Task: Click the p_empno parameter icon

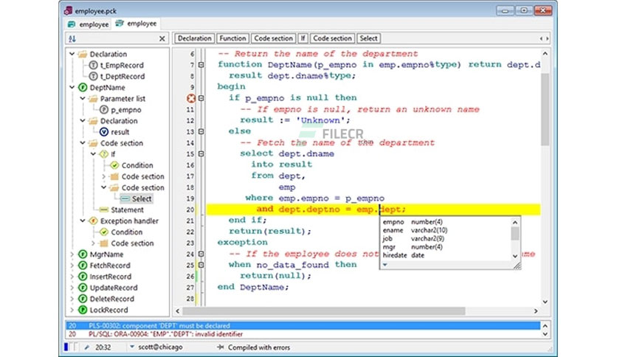Action: pos(104,110)
